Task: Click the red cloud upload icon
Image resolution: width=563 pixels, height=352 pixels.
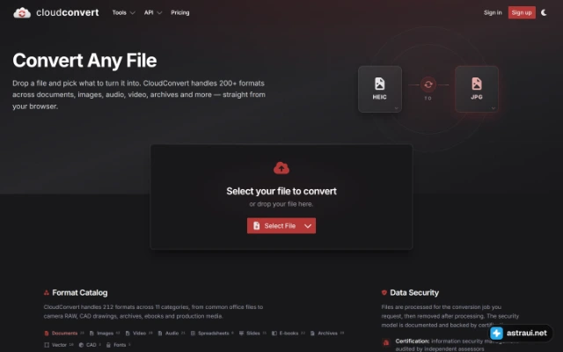Action: pyautogui.click(x=281, y=168)
